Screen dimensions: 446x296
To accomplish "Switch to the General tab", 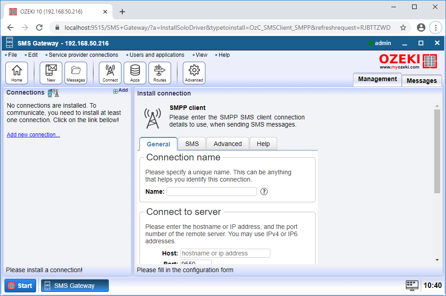I will click(158, 144).
